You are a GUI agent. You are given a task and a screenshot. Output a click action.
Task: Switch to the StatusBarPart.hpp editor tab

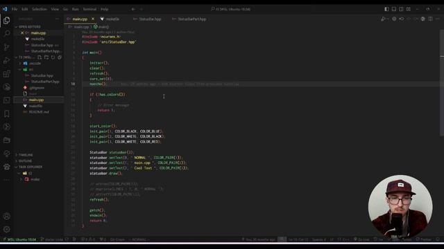click(191, 19)
